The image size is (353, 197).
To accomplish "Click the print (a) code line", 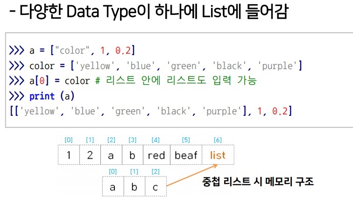I will (42, 96).
